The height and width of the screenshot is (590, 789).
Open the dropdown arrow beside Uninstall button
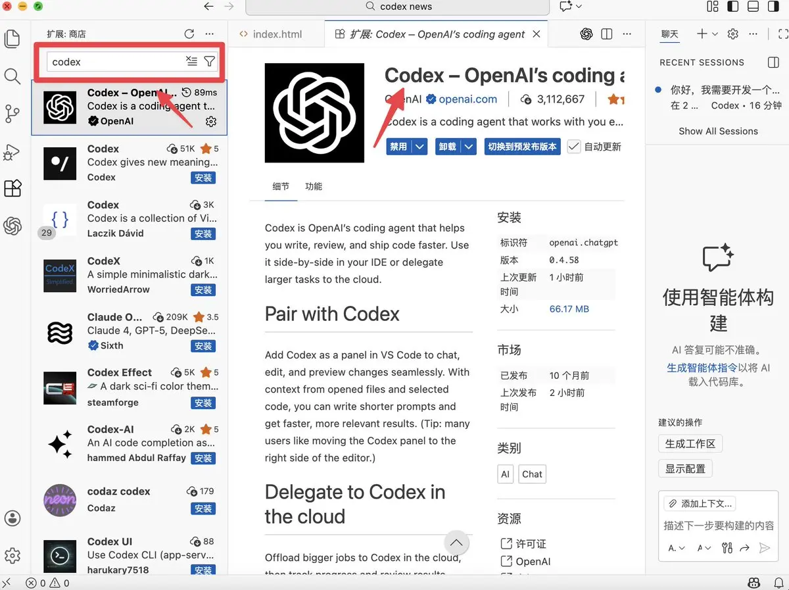(x=469, y=147)
